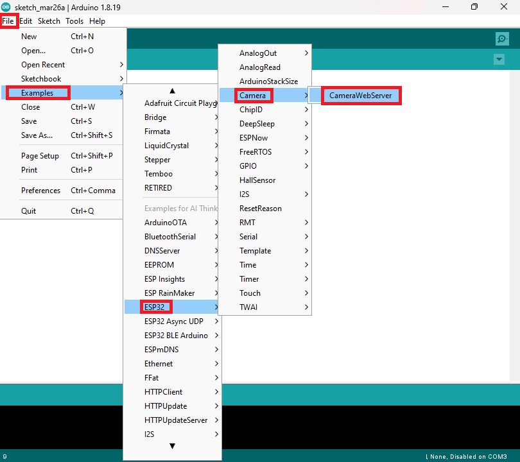Click the Arduino logo in the title bar
Image resolution: width=520 pixels, height=462 pixels.
point(6,7)
